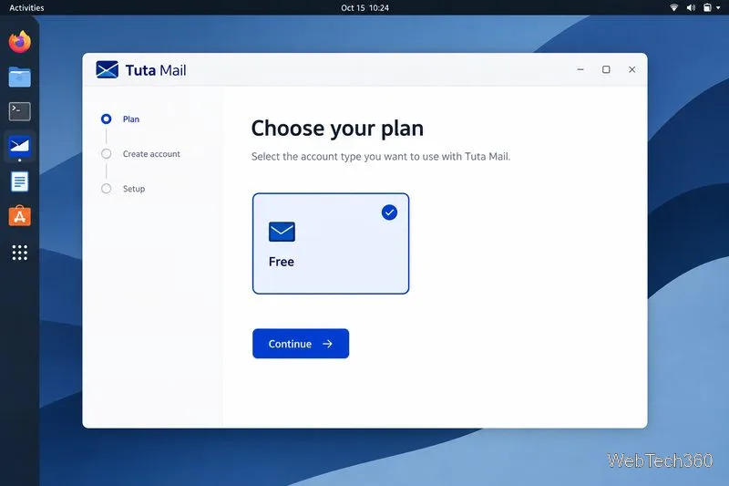This screenshot has height=486, width=729.
Task: Open the text document editor dock icon
Action: click(x=19, y=181)
